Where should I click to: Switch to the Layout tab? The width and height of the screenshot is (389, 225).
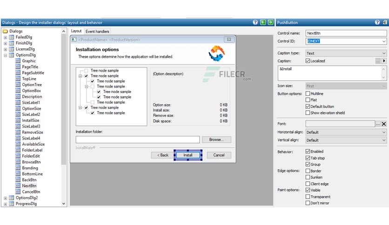click(x=76, y=31)
